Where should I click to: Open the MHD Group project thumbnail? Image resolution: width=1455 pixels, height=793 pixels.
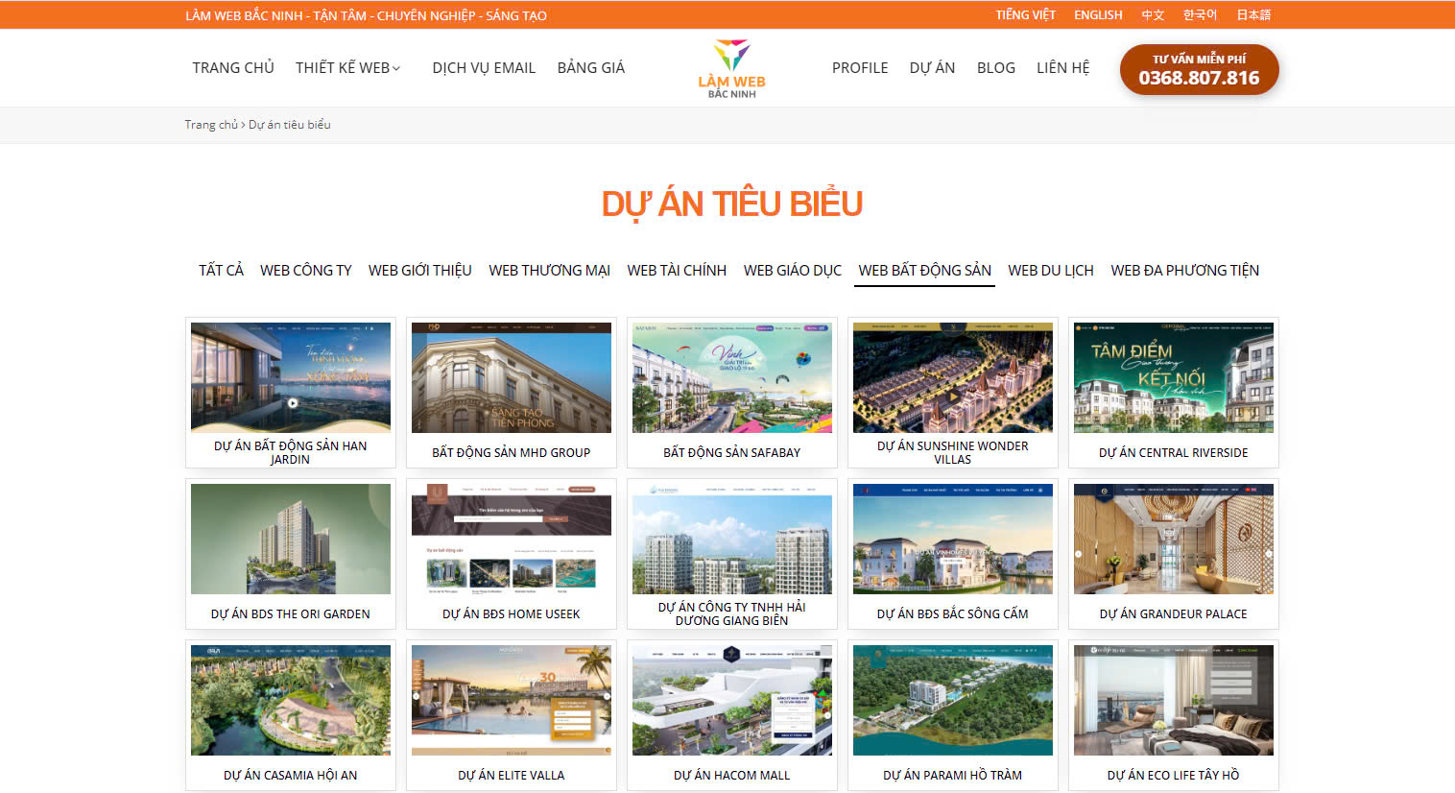coord(512,377)
